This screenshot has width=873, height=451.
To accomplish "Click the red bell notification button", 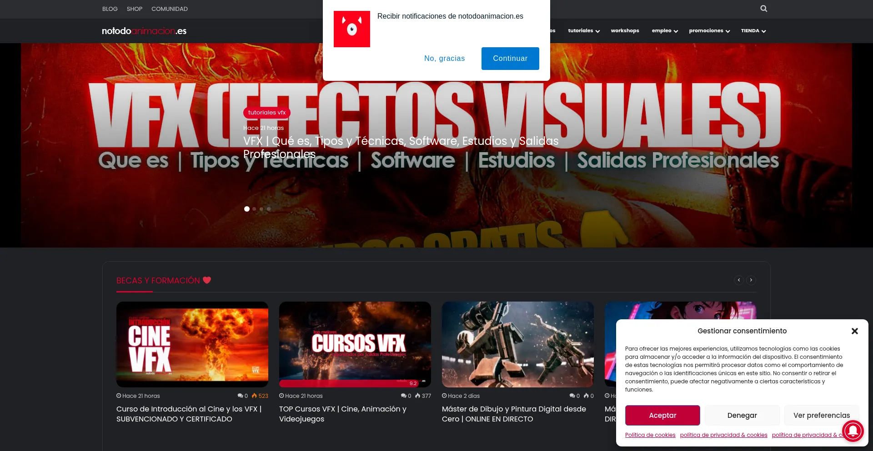I will tap(853, 431).
